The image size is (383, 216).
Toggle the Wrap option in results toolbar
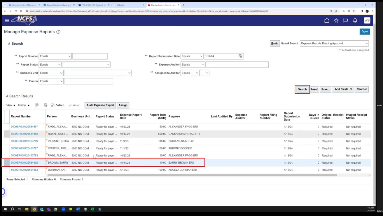(x=74, y=105)
